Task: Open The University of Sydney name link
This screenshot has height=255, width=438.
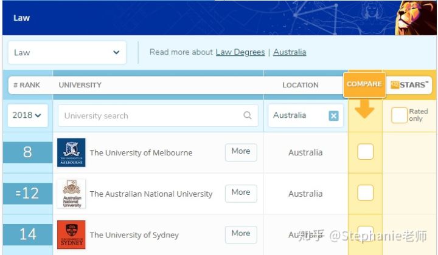Action: [134, 235]
